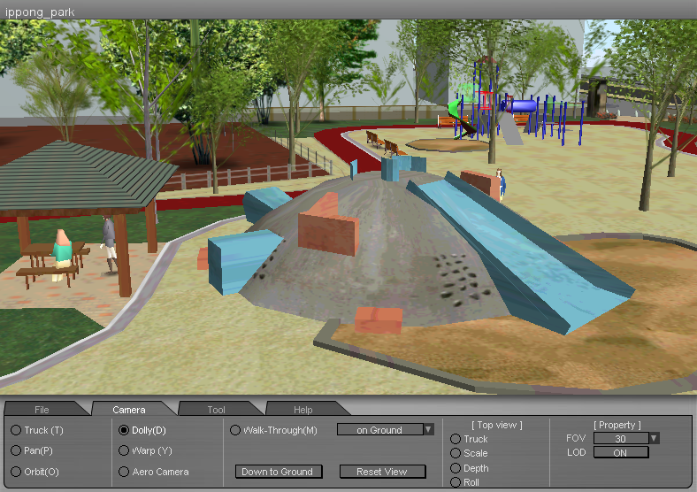The height and width of the screenshot is (492, 697).
Task: Click the LOD label
Action: click(576, 452)
